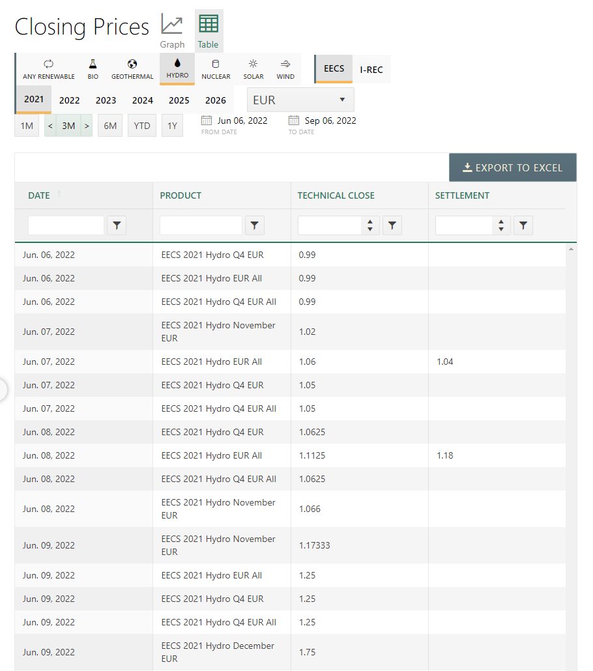
Task: Open Product column filter menu
Action: click(x=255, y=225)
